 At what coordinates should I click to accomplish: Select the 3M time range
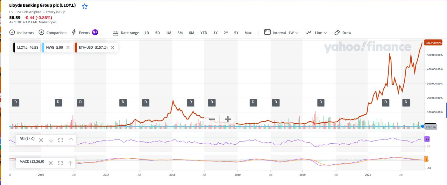(x=180, y=33)
